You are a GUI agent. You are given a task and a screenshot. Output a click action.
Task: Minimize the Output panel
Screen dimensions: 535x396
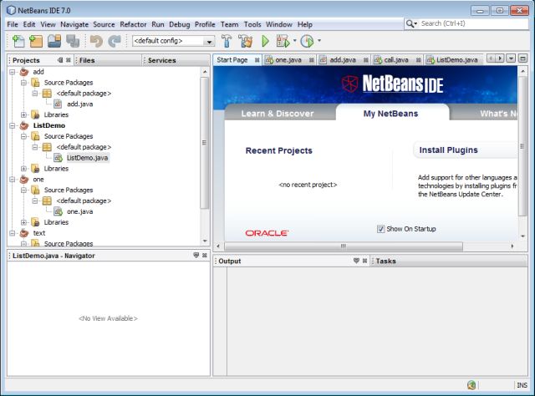pos(356,261)
